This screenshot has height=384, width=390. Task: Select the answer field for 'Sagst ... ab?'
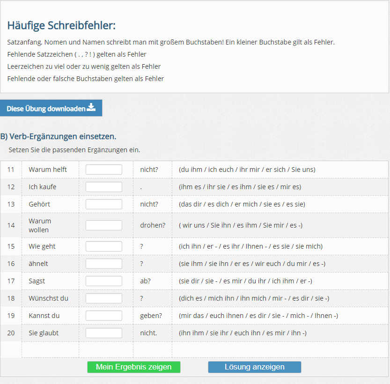[103, 281]
